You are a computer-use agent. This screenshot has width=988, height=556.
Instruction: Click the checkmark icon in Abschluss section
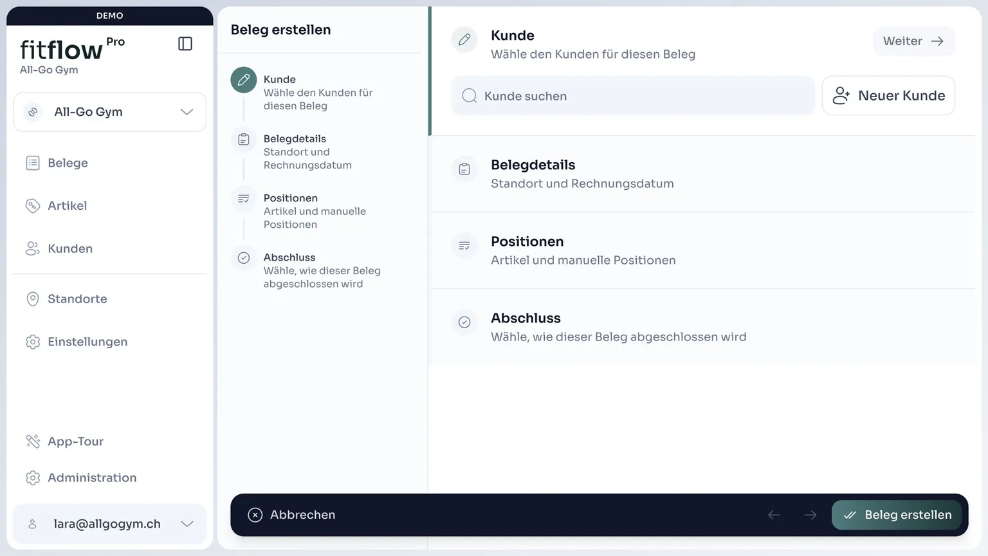tap(464, 322)
